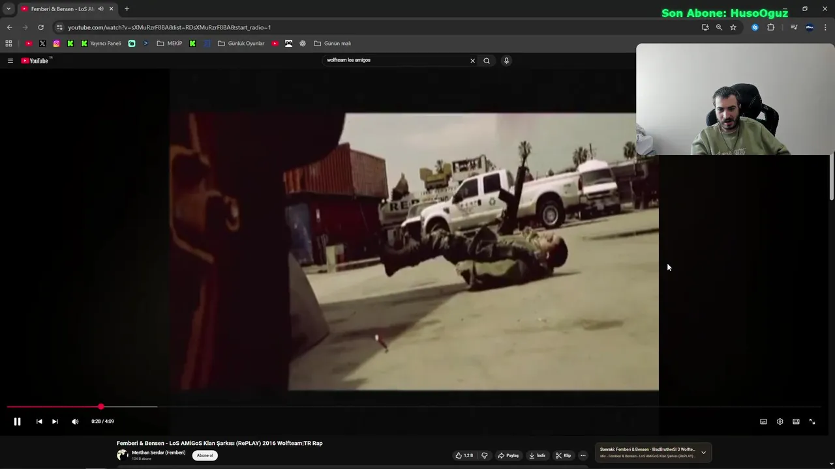Expand the Günün malı bookmark folder
This screenshot has width=835, height=469.
[x=333, y=44]
